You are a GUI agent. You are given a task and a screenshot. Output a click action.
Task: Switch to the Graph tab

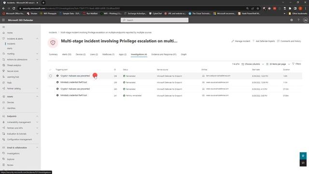pyautogui.click(x=183, y=55)
